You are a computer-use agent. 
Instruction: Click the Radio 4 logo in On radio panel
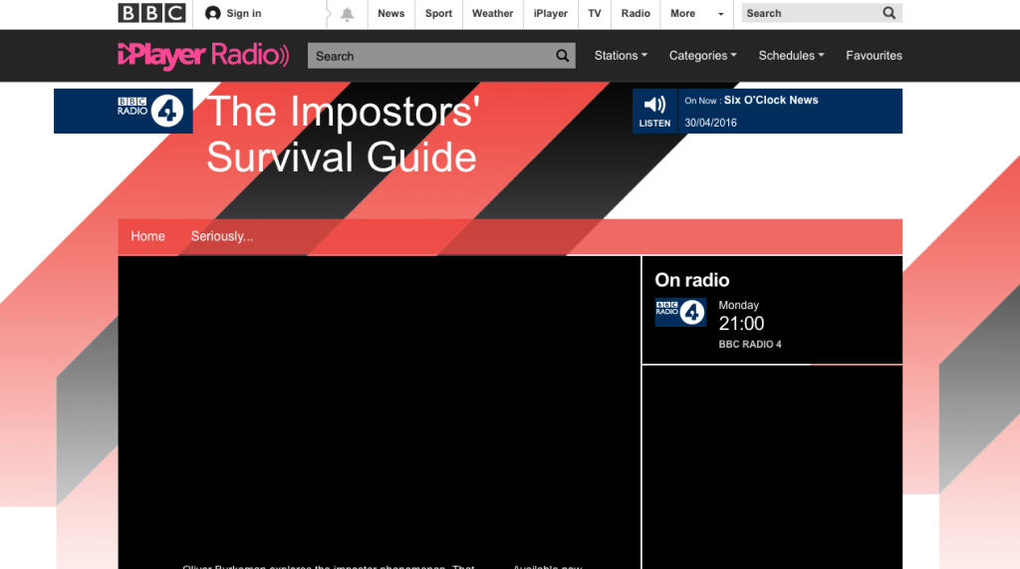(680, 313)
